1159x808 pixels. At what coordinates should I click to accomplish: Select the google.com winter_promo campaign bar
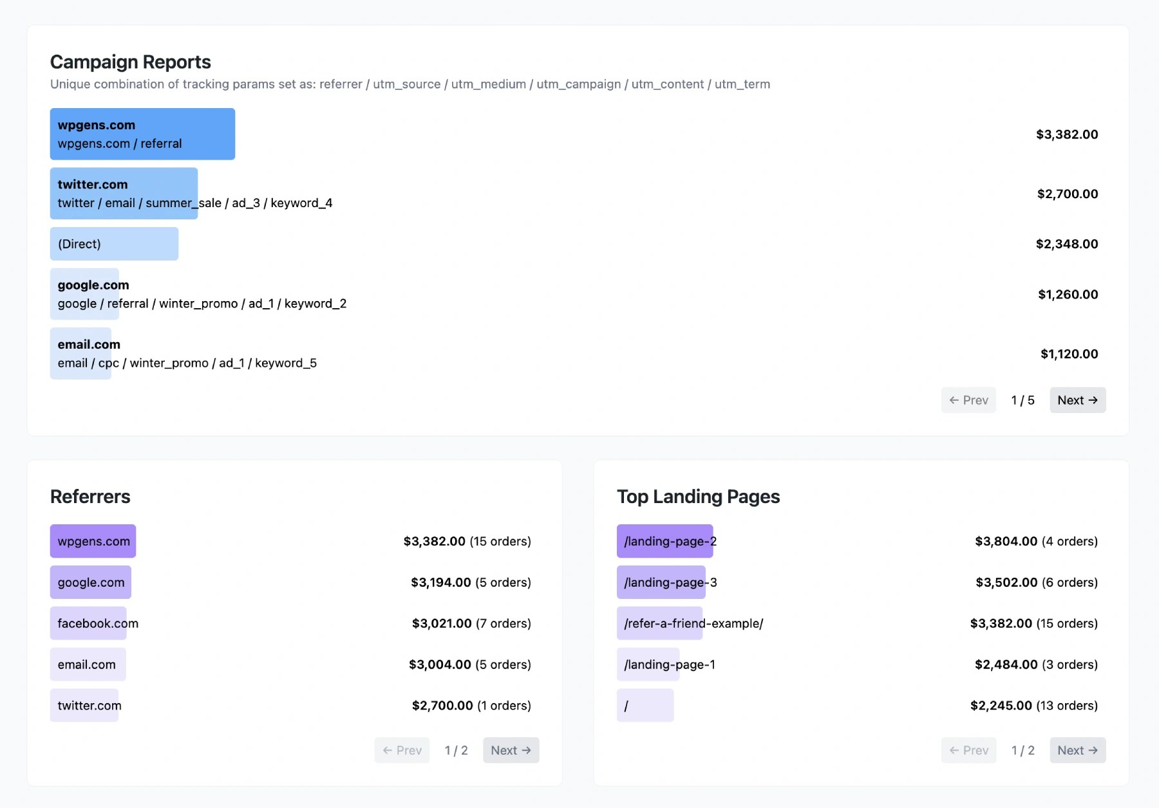pyautogui.click(x=84, y=293)
